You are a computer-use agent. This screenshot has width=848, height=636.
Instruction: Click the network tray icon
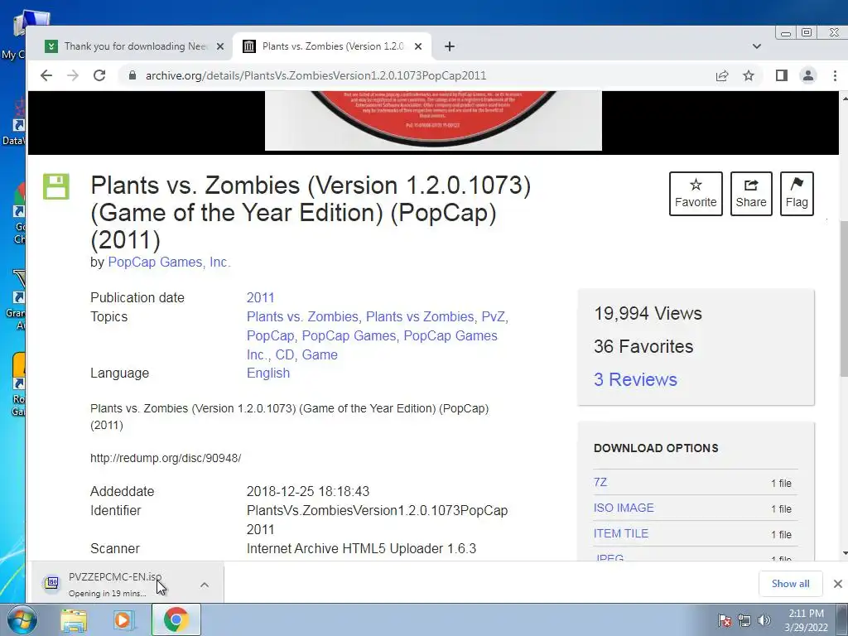(x=744, y=620)
